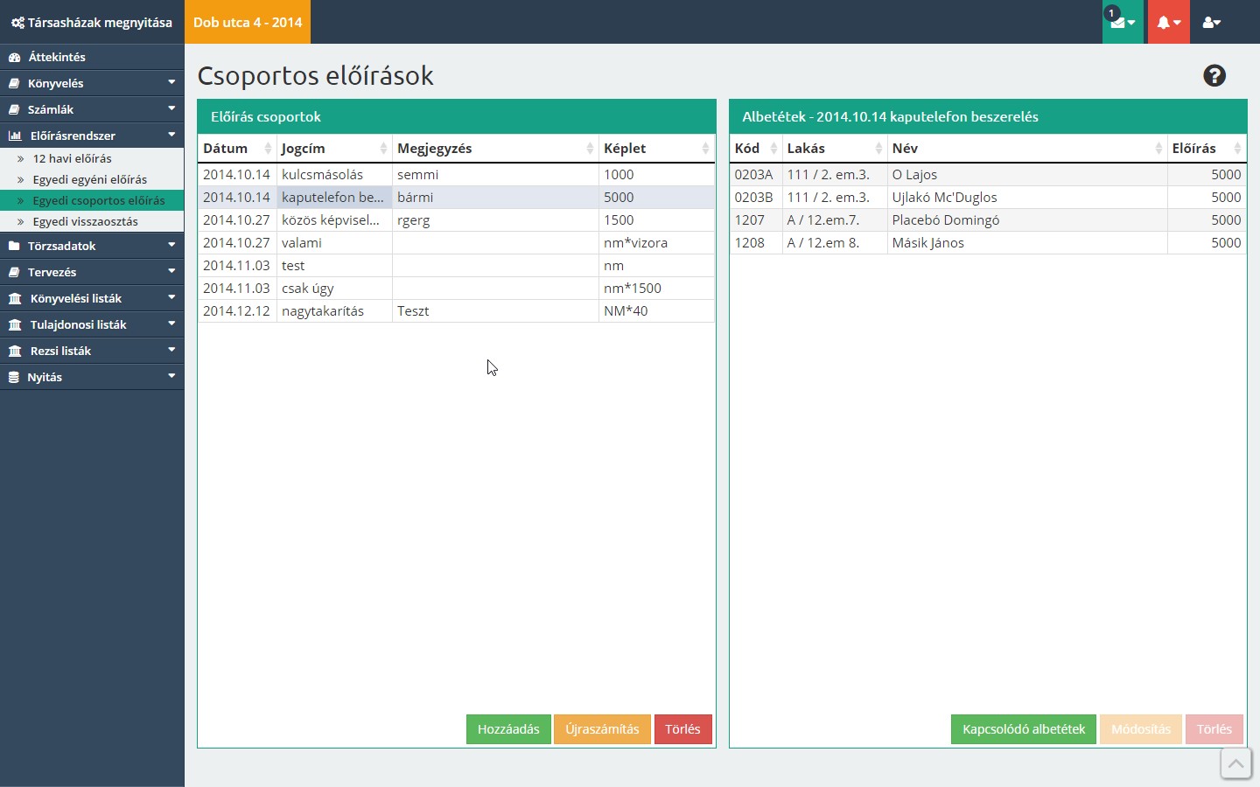
Task: Collapse the Előírásrendszer sidebar menu
Action: pyautogui.click(x=92, y=136)
